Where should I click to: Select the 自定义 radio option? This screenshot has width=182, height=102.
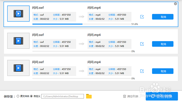click(31, 96)
